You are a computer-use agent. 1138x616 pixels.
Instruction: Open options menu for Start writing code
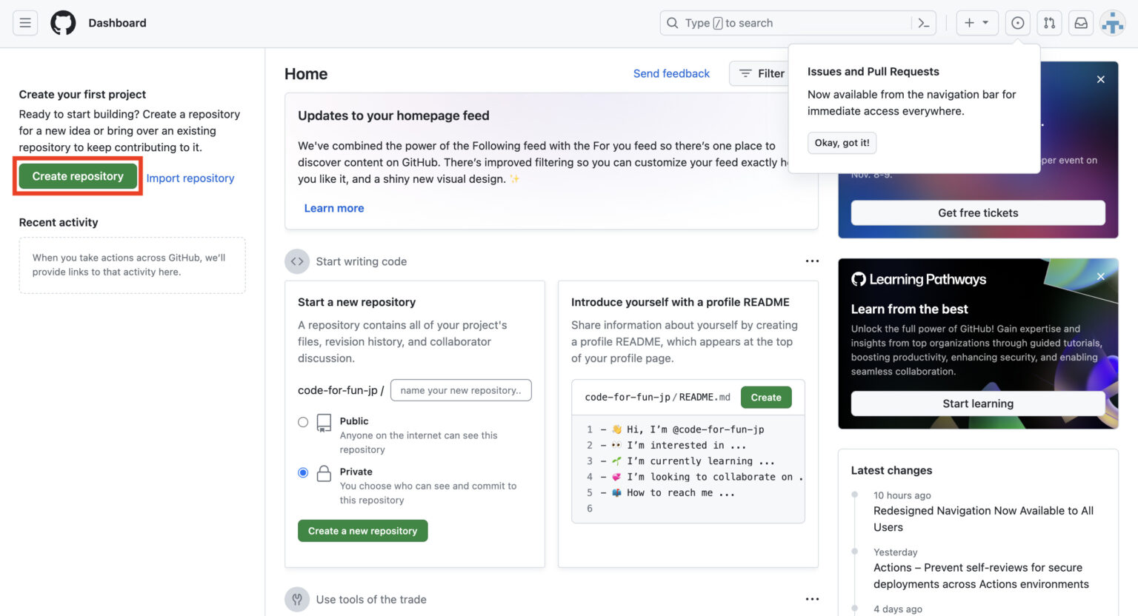pyautogui.click(x=812, y=261)
